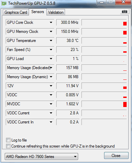Minimize the GPU-Z window
The image size is (132, 163).
coord(102,2)
